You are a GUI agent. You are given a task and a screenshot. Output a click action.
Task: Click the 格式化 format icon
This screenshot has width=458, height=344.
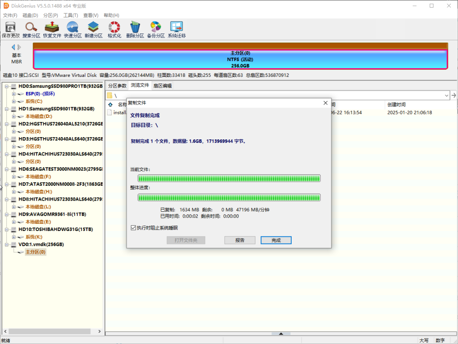pyautogui.click(x=114, y=29)
